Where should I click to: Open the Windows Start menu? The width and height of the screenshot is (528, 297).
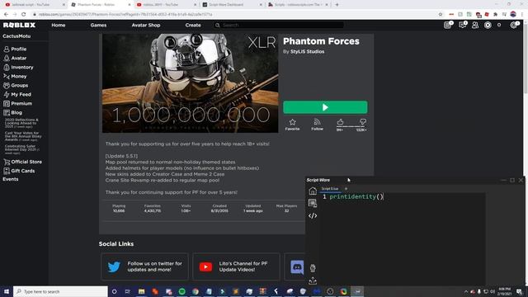coord(7,291)
